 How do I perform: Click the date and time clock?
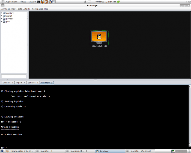pyautogui.click(x=106, y=2)
